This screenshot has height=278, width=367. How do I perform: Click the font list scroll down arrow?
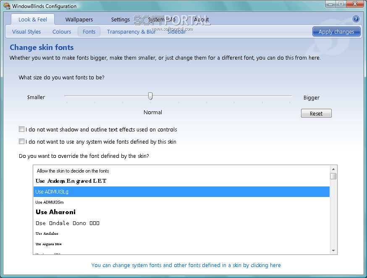(x=333, y=251)
